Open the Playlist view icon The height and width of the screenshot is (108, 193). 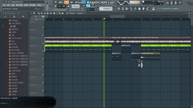[119, 9]
